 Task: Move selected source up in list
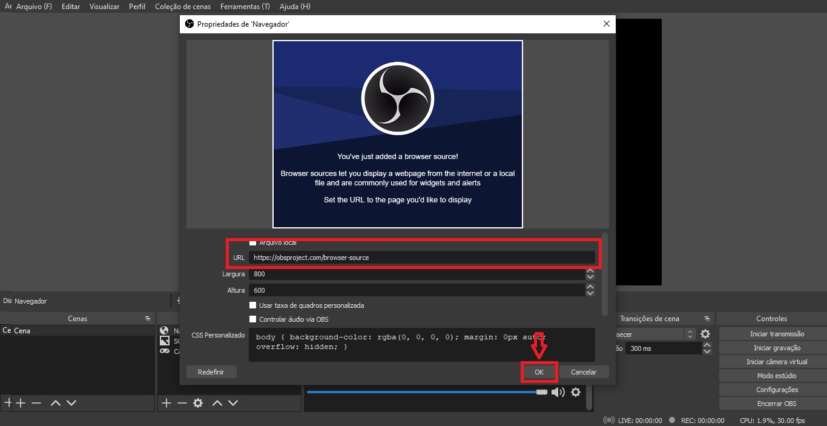tap(217, 403)
